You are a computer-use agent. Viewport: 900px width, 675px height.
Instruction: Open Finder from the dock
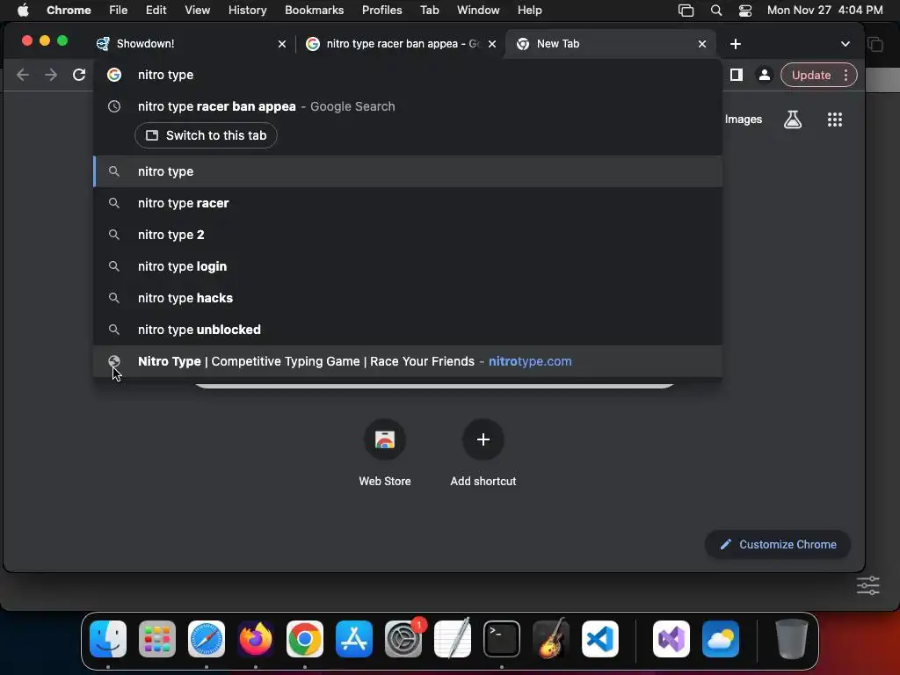[x=108, y=639]
